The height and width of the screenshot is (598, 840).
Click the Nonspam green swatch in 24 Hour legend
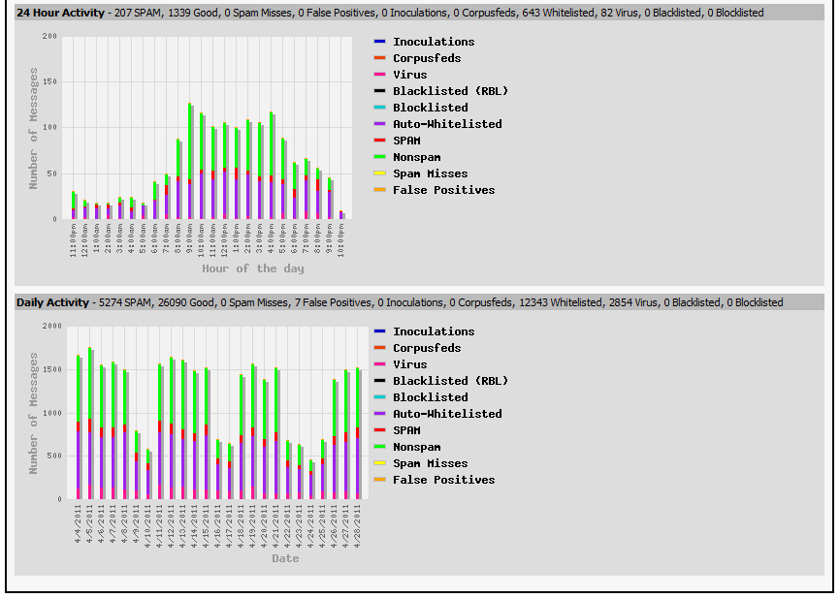tap(379, 157)
